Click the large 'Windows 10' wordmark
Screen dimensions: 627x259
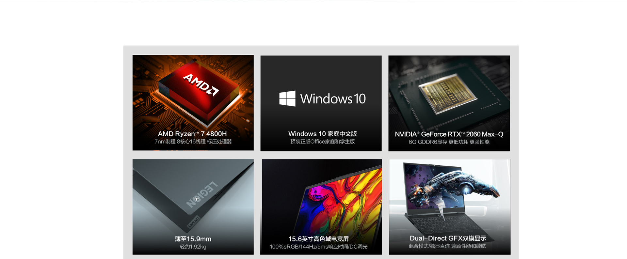(x=333, y=99)
